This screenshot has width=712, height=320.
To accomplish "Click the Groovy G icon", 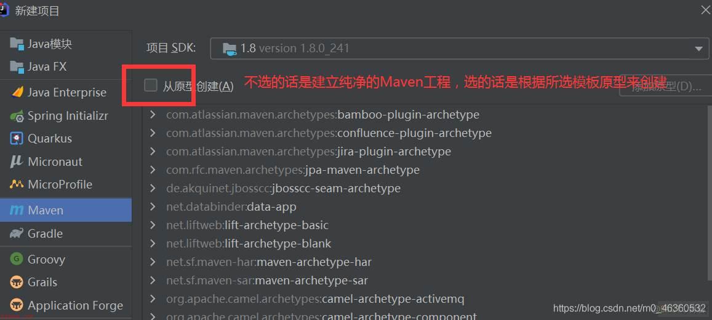I will pos(17,259).
